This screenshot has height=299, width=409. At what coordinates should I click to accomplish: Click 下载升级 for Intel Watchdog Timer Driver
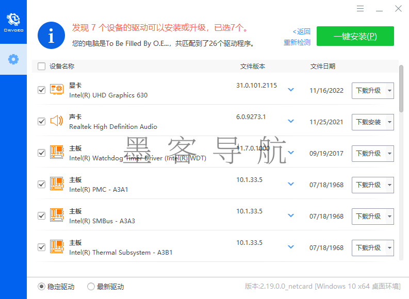click(369, 154)
